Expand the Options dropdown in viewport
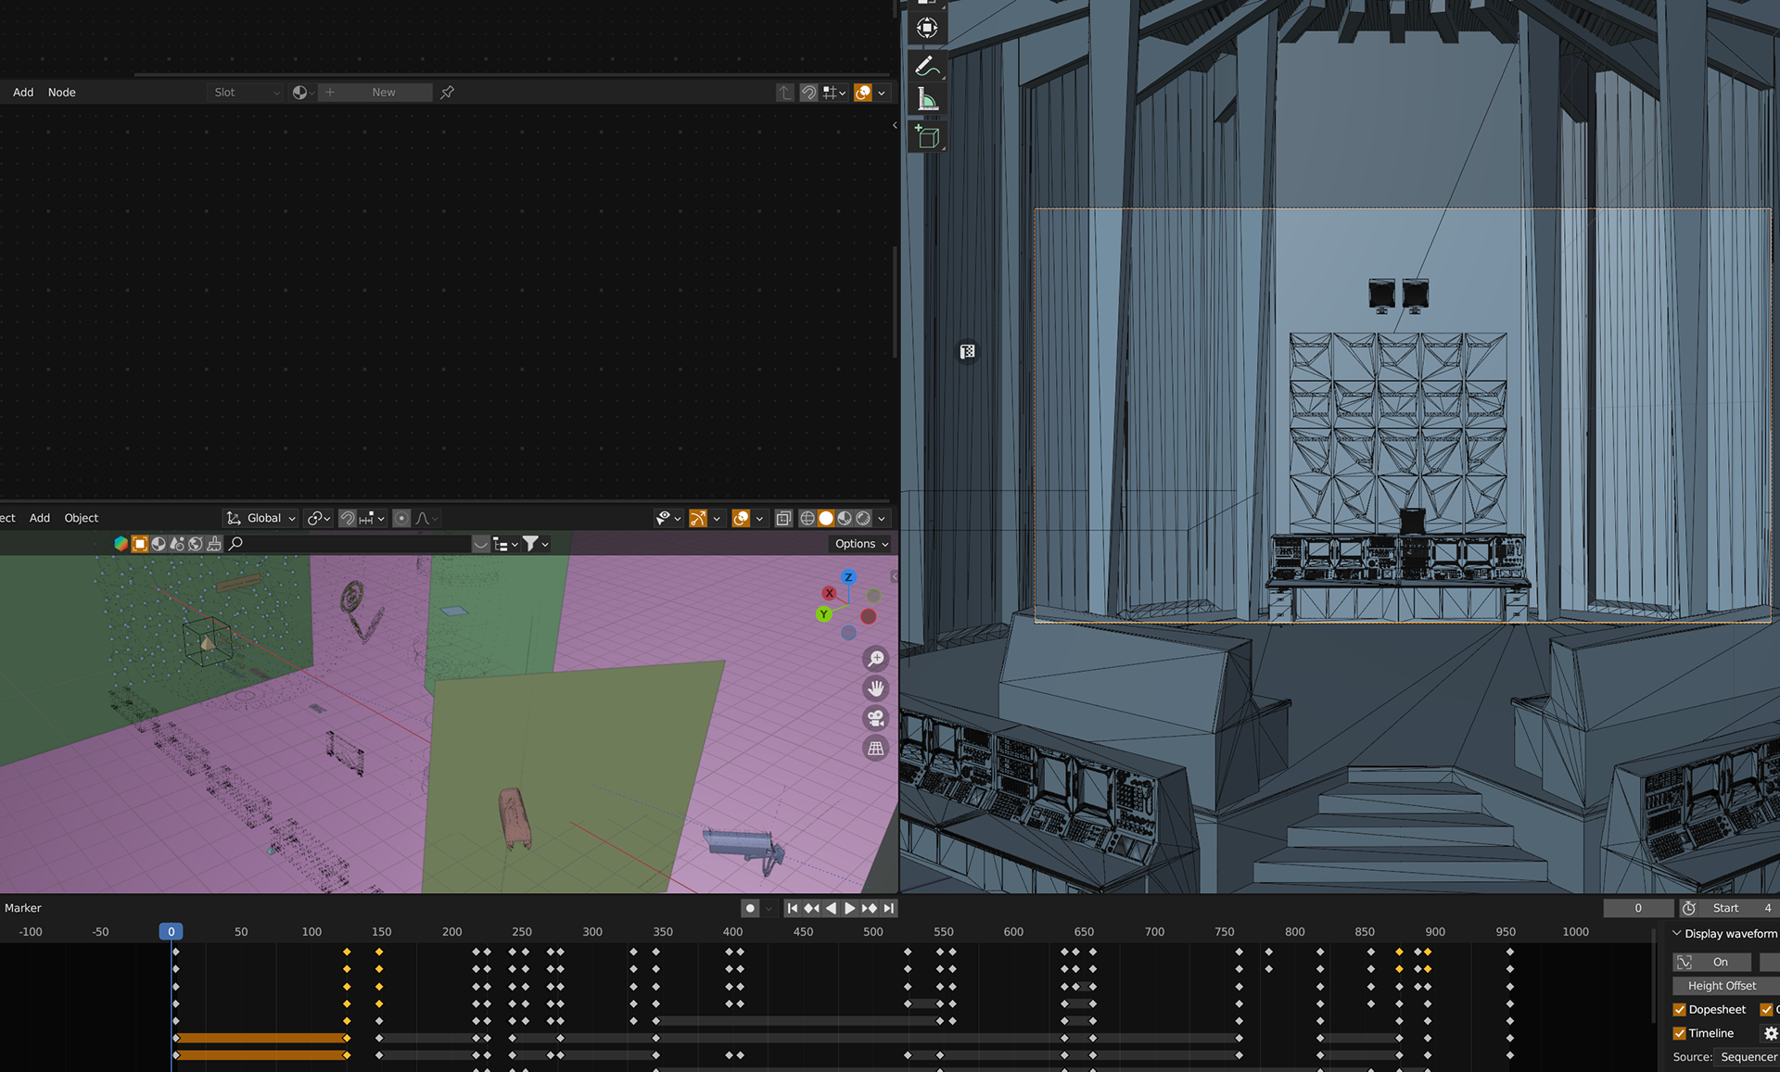This screenshot has width=1780, height=1072. (861, 544)
